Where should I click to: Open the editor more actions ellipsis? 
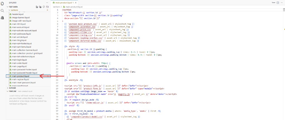tap(282, 2)
